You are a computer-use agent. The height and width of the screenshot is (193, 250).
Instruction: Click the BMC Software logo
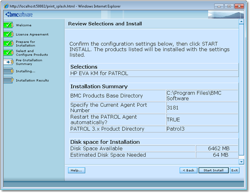click(x=19, y=14)
